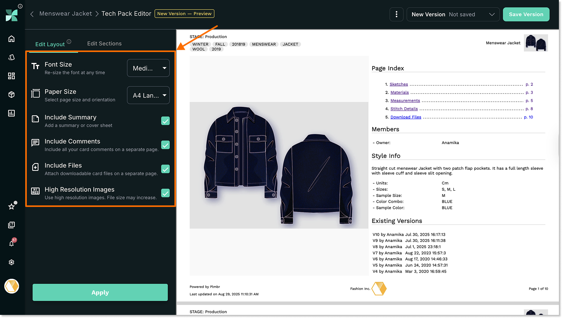
Task: Click the 3D box materials sidebar icon
Action: [x=11, y=94]
